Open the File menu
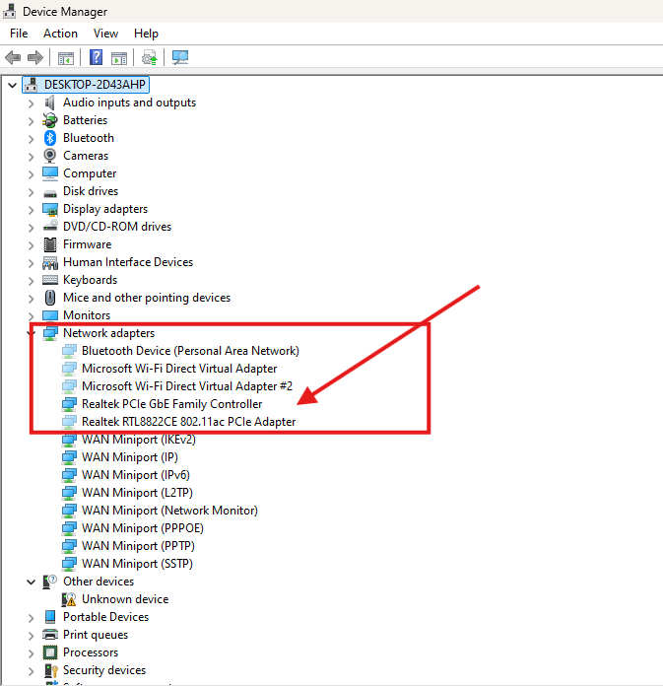This screenshot has height=686, width=663. 19,34
